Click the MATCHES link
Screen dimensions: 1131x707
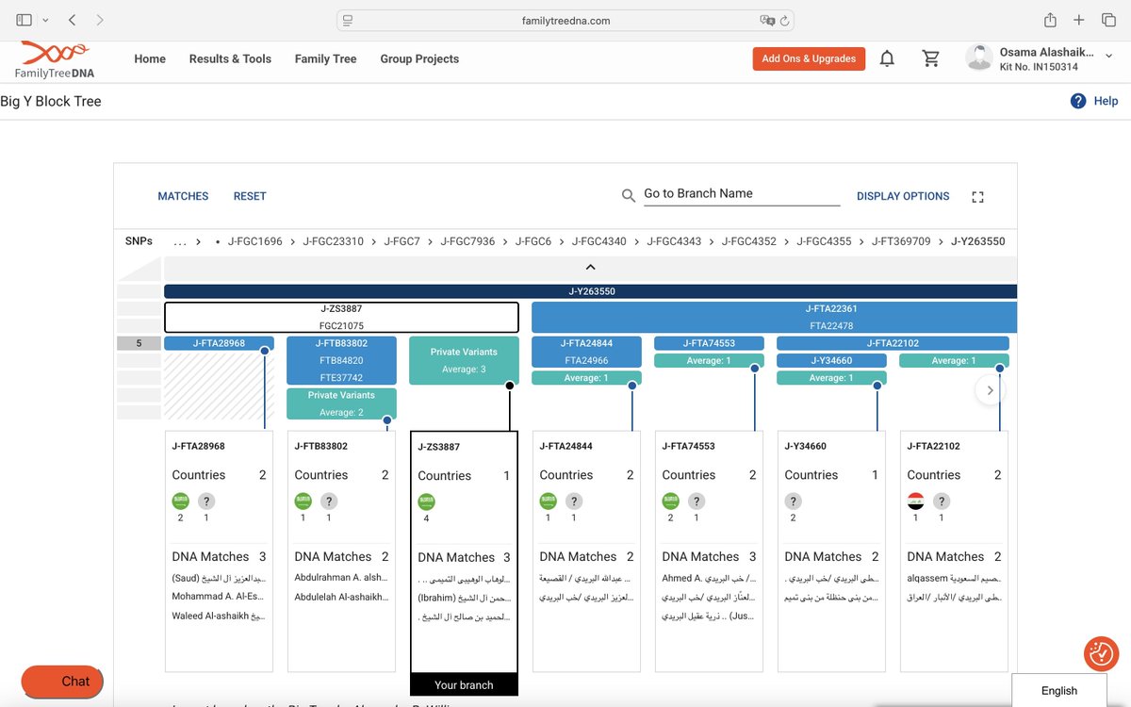pos(183,196)
